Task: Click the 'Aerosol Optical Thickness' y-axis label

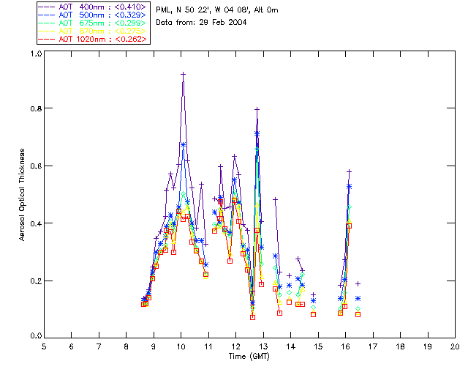Action: [x=22, y=195]
